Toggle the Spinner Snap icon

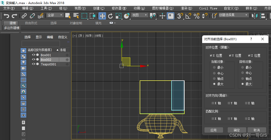click(x=205, y=16)
